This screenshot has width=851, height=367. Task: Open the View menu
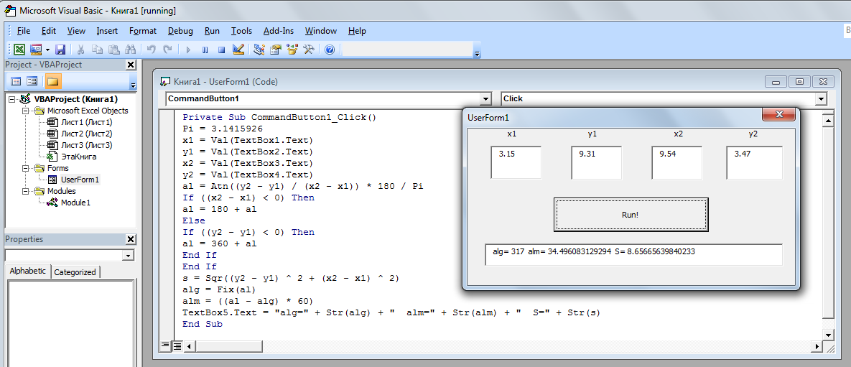tap(77, 31)
